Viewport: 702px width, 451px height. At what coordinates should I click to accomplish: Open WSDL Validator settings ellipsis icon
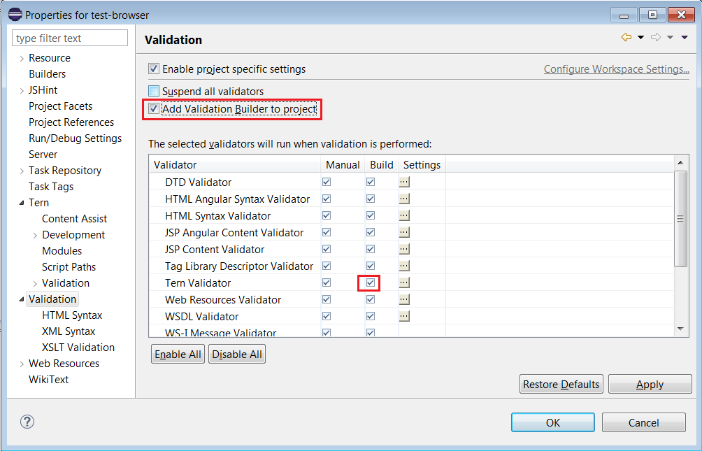(x=404, y=315)
